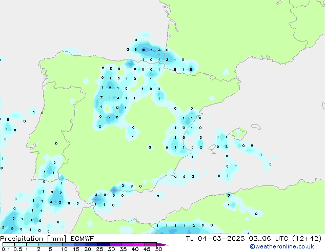Click the "20" legend scale label

(88, 249)
